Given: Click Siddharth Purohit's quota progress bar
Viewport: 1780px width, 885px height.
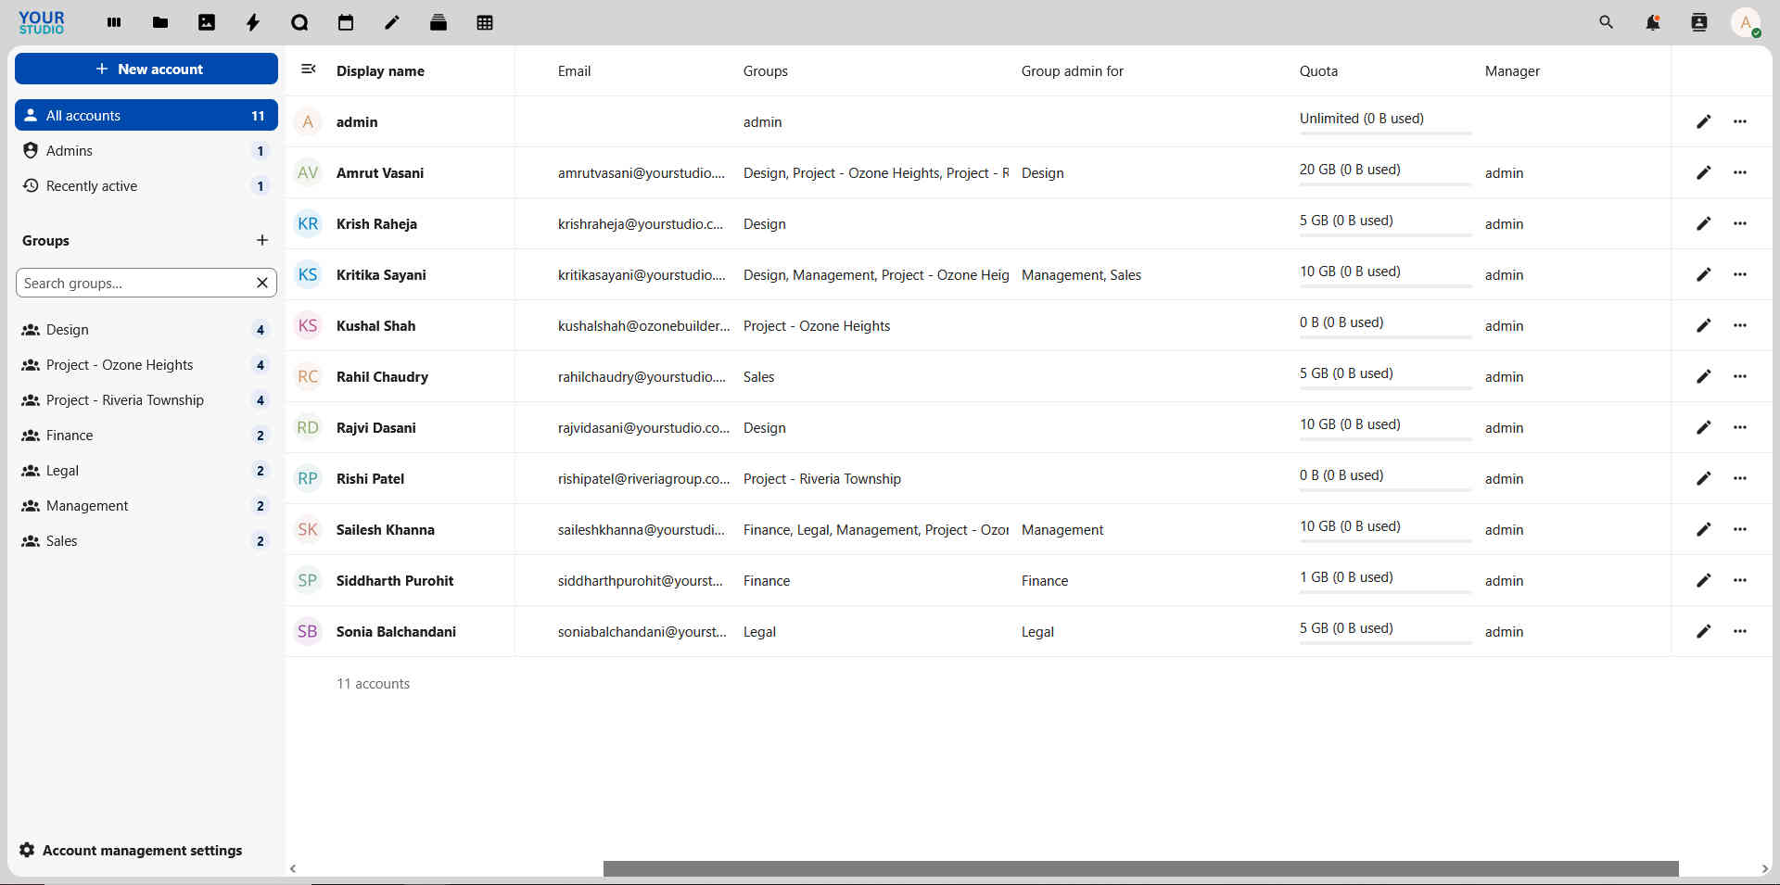Looking at the screenshot, I should click(1385, 592).
